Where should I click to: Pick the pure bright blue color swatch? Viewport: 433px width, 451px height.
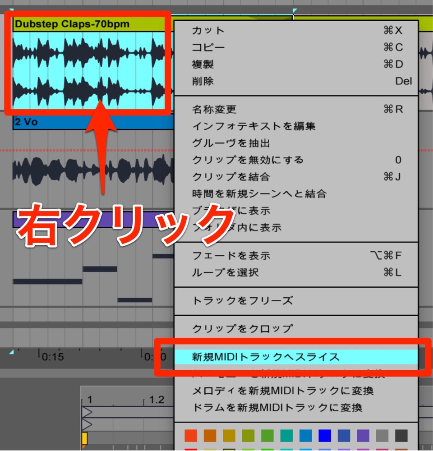[325, 436]
